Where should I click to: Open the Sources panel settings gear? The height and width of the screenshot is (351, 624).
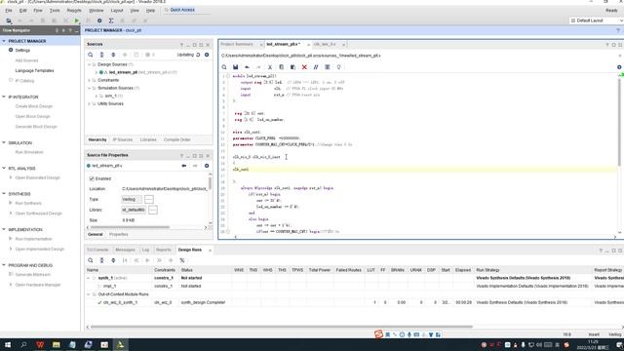(207, 55)
